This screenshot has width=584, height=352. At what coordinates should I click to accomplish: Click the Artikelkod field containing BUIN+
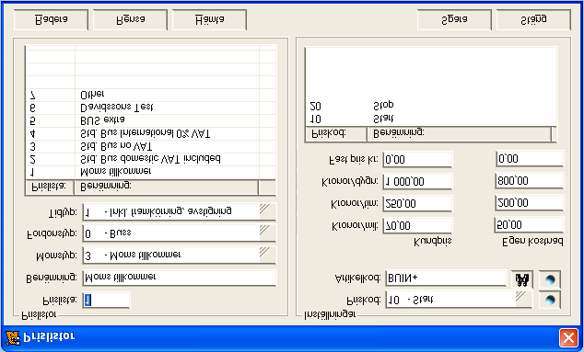[446, 278]
